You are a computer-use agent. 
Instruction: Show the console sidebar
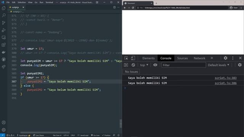point(126,65)
